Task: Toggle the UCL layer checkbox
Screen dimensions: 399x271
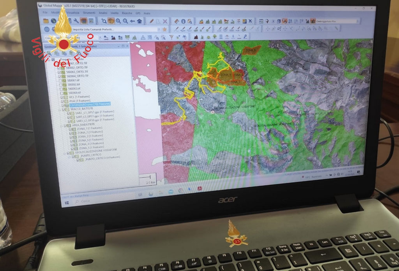Action: [x=62, y=97]
